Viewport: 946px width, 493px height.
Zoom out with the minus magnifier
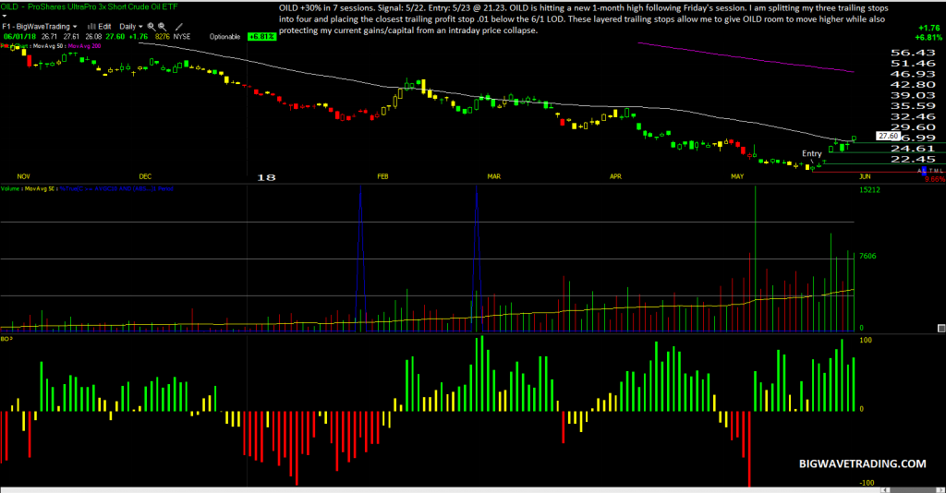[163, 27]
